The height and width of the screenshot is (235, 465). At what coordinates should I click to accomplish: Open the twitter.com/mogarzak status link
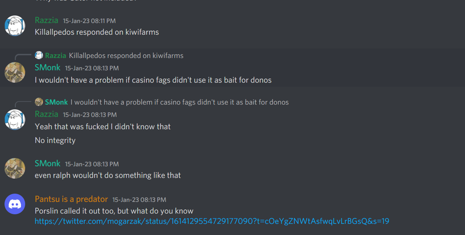click(212, 221)
